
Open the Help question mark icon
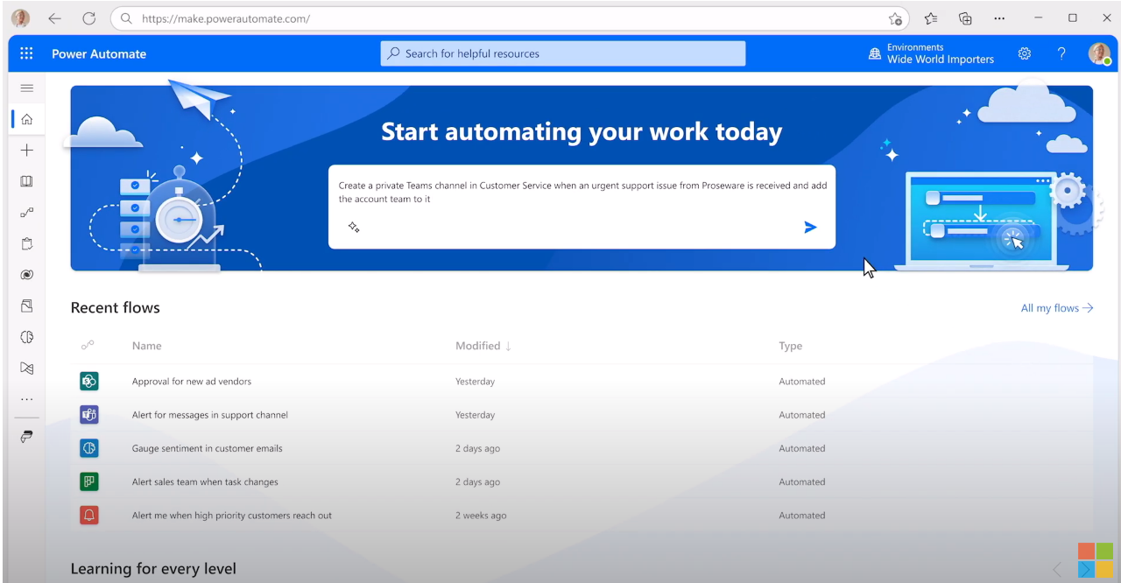1061,53
